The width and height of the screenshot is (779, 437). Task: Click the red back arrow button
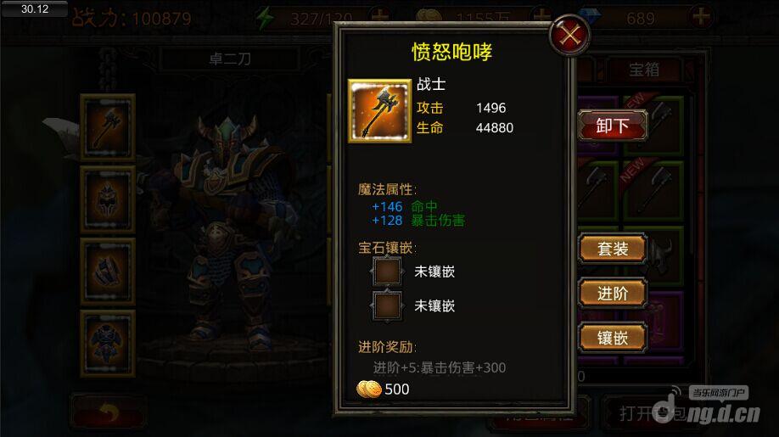tap(109, 412)
